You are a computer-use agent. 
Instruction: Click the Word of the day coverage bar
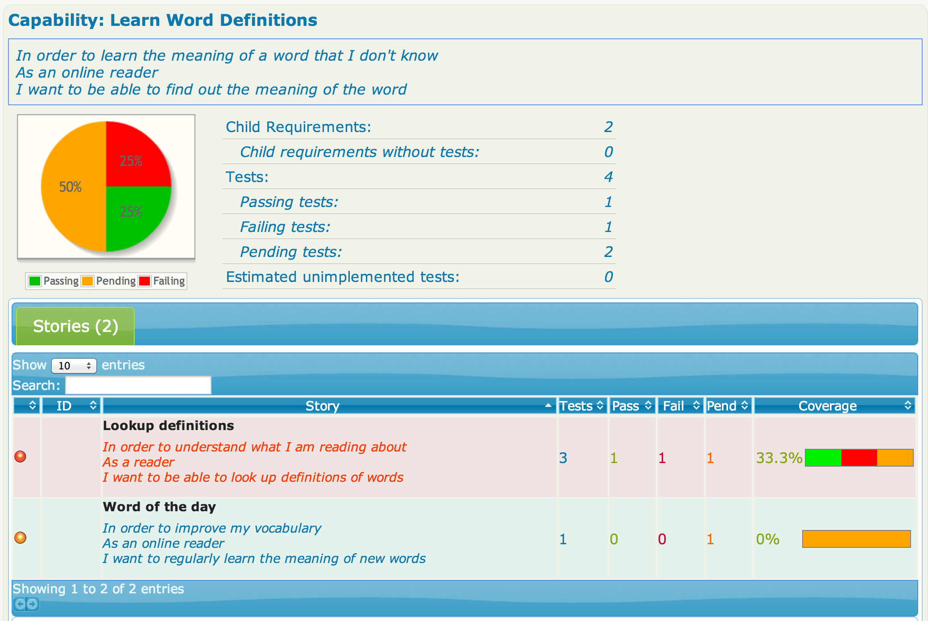(857, 539)
